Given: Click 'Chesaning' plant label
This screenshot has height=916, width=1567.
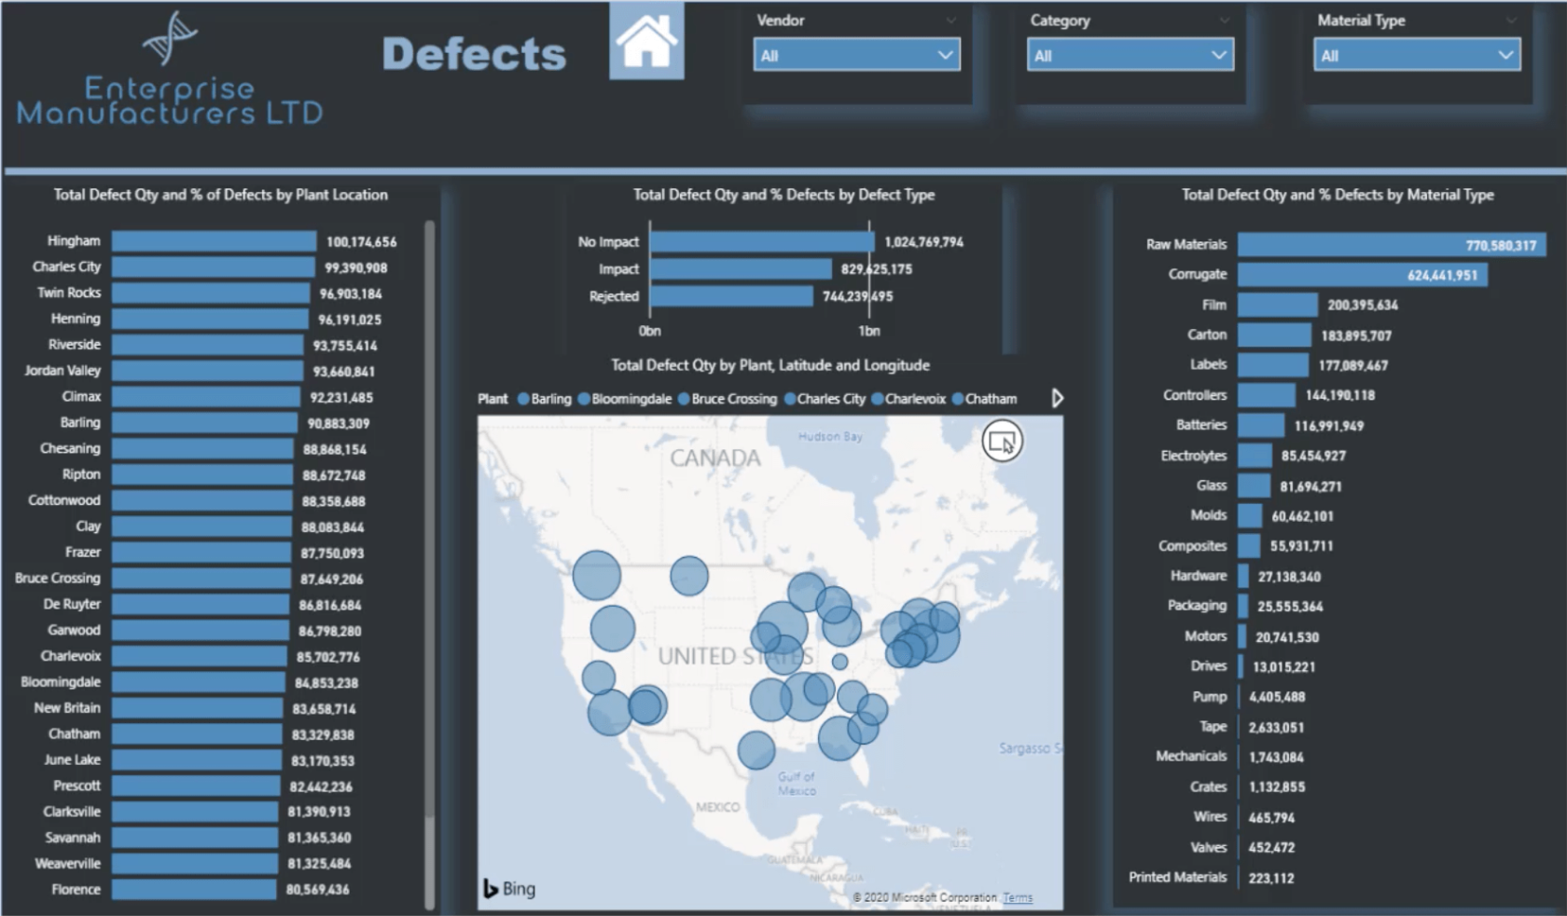Looking at the screenshot, I should (70, 448).
